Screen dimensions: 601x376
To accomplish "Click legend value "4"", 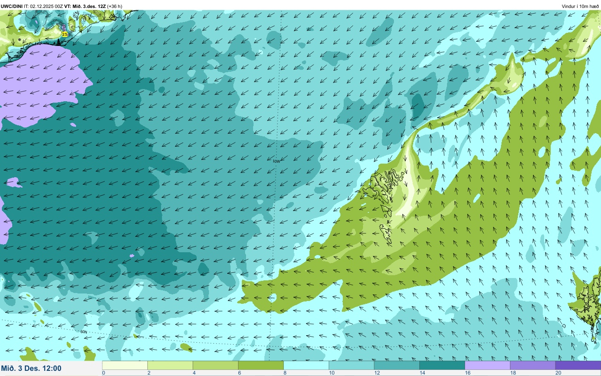I will (x=193, y=373).
